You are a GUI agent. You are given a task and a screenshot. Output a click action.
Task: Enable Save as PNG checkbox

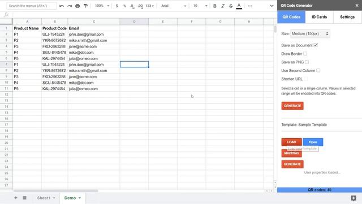point(307,62)
